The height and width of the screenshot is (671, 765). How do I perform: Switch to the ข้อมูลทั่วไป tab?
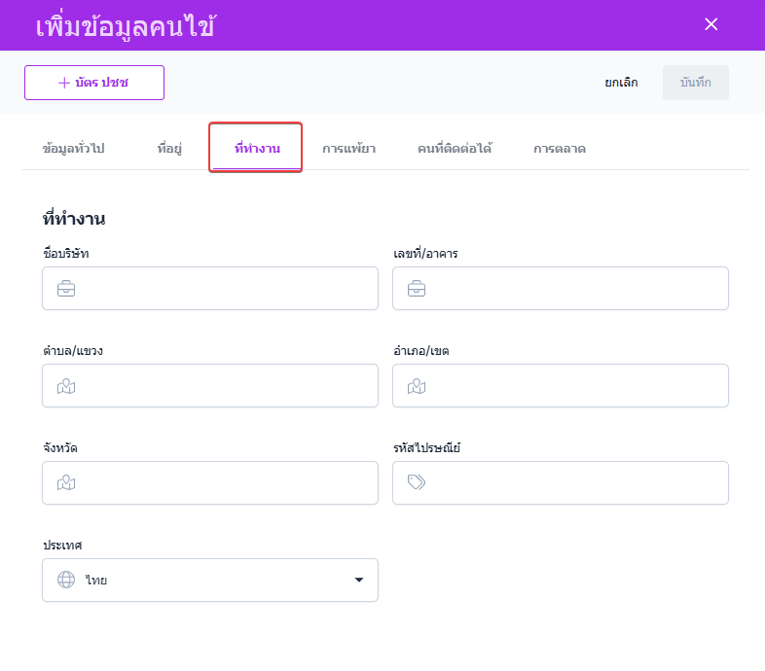pyautogui.click(x=74, y=149)
